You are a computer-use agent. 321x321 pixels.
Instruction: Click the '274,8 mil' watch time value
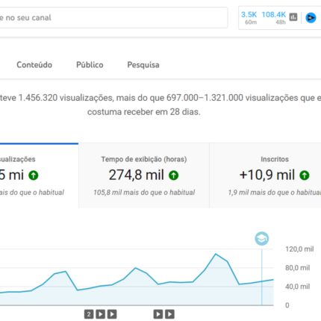[x=137, y=175]
